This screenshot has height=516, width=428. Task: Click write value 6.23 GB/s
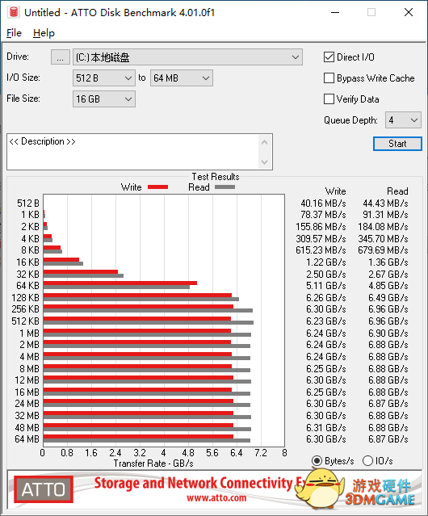pyautogui.click(x=326, y=321)
